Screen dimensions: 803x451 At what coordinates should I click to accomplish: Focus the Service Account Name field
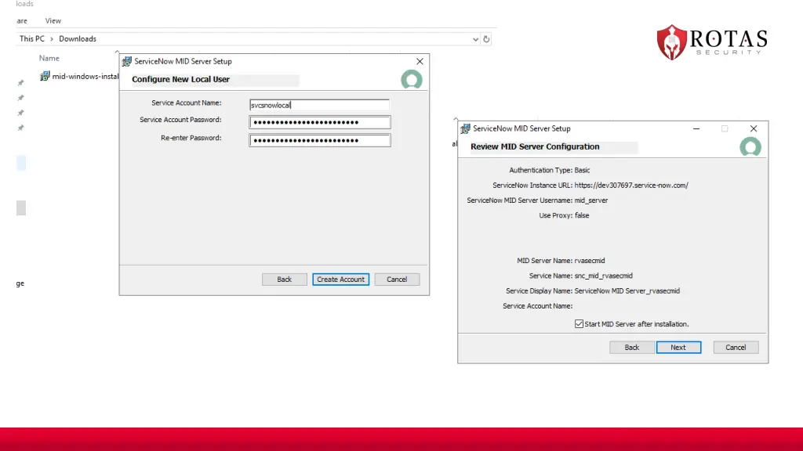click(x=320, y=105)
